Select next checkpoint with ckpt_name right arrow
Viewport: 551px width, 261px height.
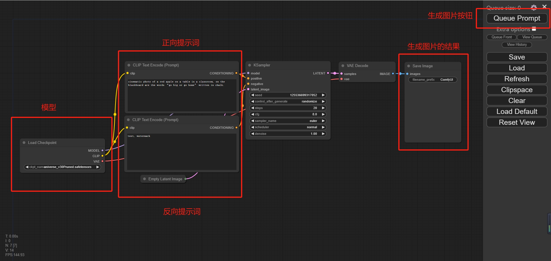98,167
